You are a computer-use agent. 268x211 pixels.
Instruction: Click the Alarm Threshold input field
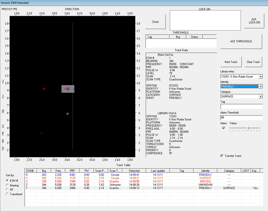pyautogui.click(x=242, y=118)
